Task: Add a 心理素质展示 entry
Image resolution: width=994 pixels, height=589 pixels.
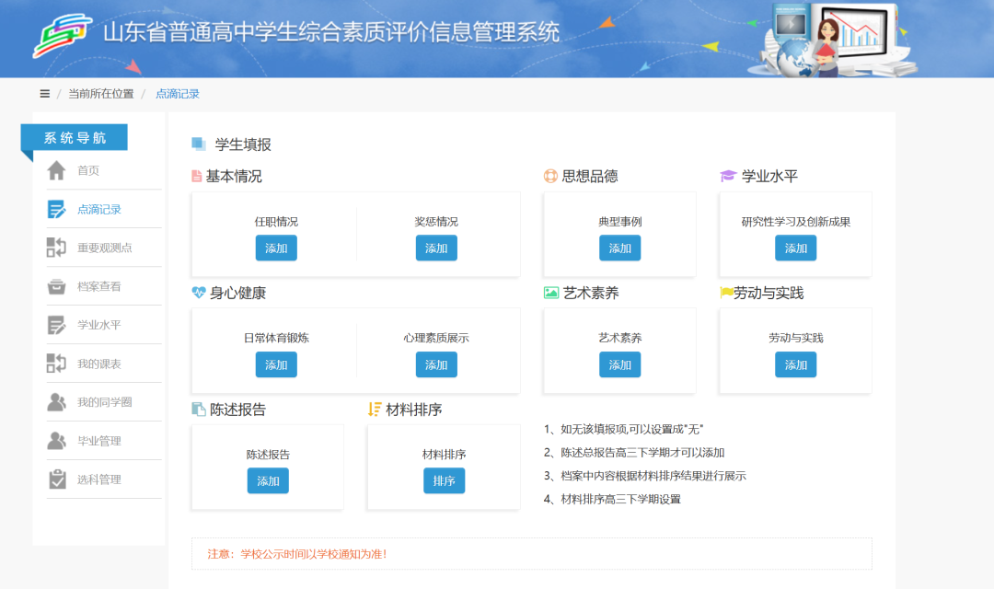Action: click(436, 364)
